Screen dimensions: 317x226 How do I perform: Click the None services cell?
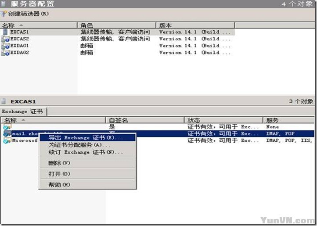272,127
